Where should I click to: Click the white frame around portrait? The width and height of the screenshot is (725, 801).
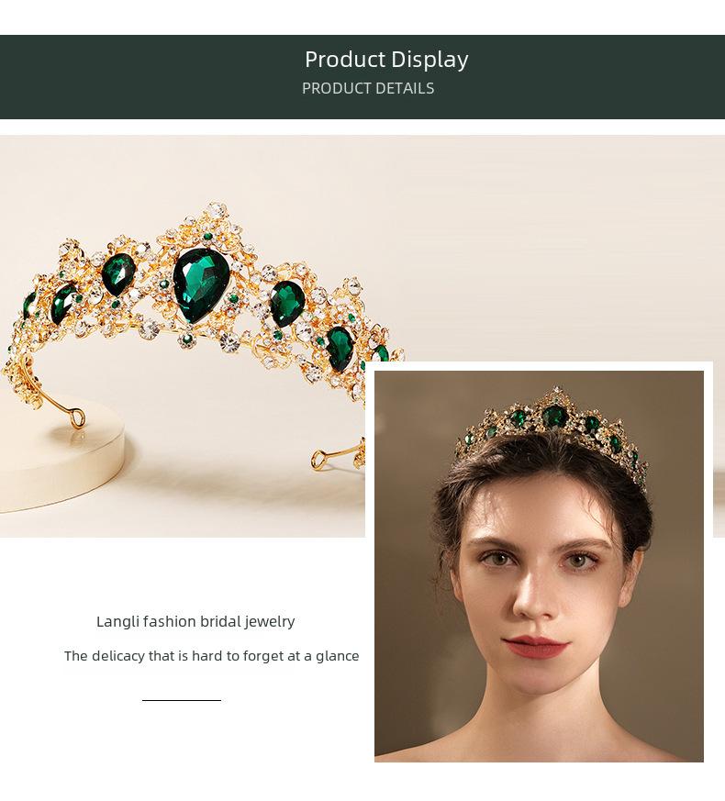click(x=539, y=366)
